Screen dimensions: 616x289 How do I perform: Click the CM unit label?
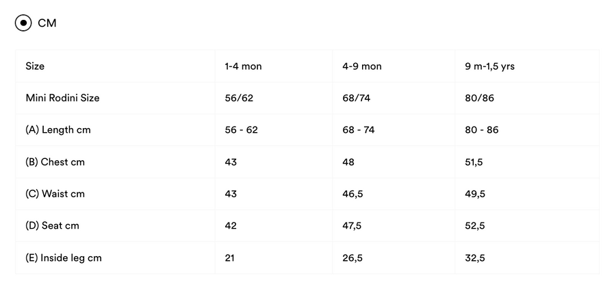coord(47,23)
